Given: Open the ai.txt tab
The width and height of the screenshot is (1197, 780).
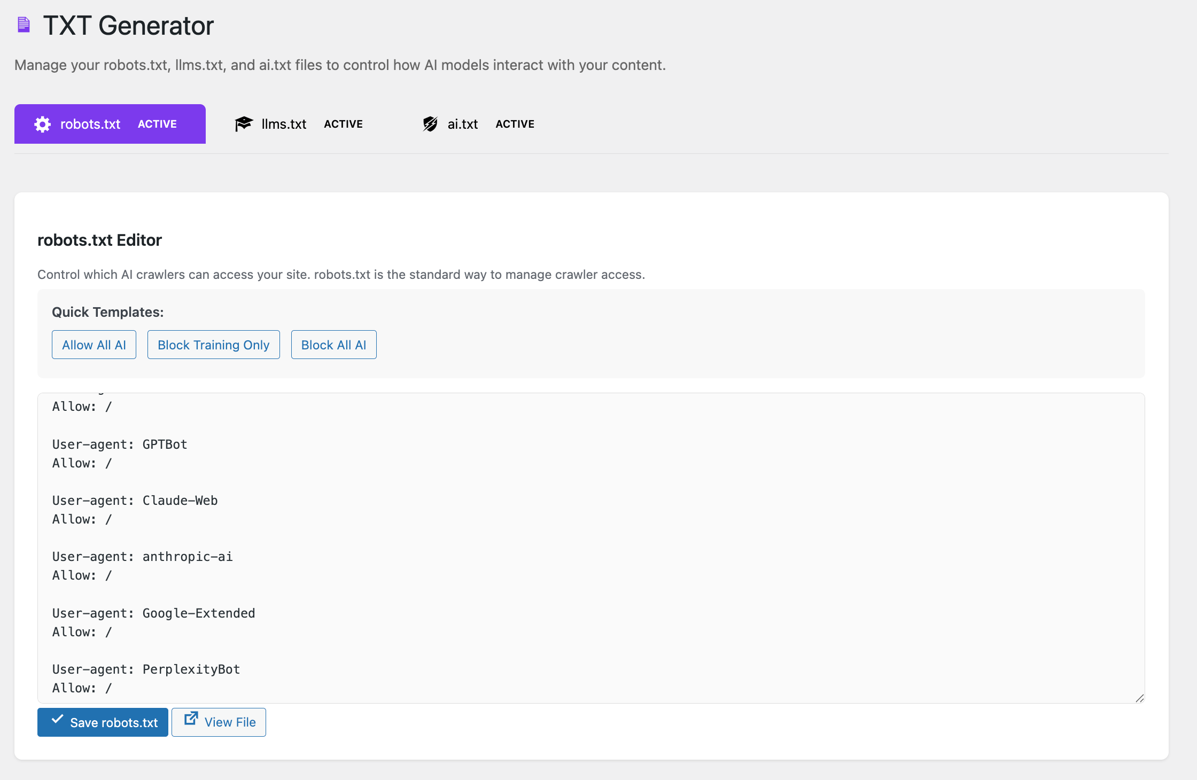Looking at the screenshot, I should click(462, 124).
